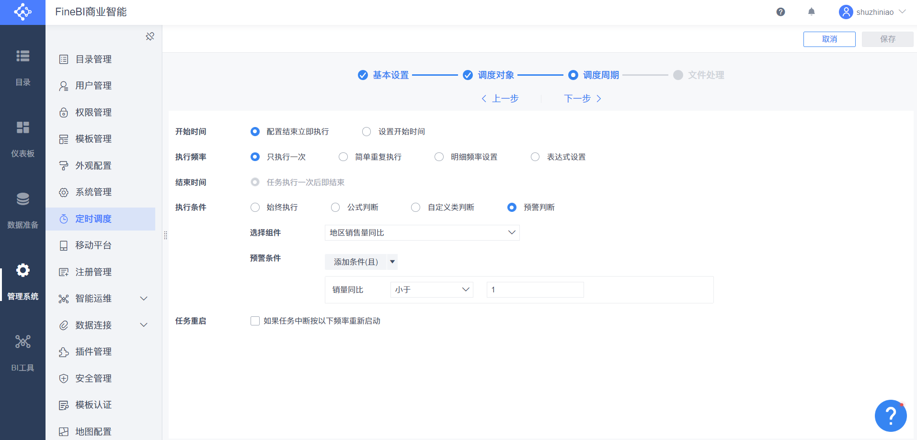Click the 取消 cancel button
This screenshot has height=440, width=917.
(829, 39)
